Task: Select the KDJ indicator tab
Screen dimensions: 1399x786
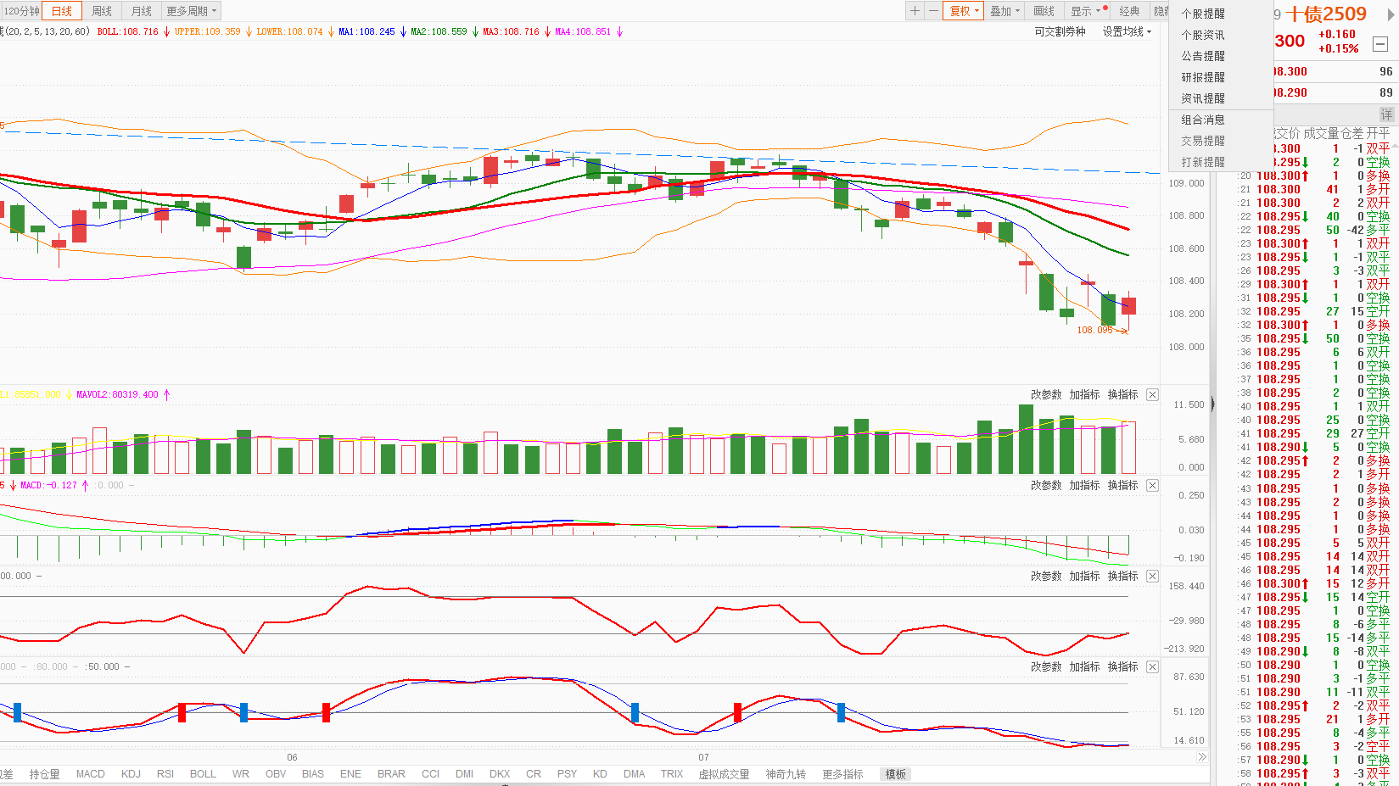Action: [x=131, y=774]
